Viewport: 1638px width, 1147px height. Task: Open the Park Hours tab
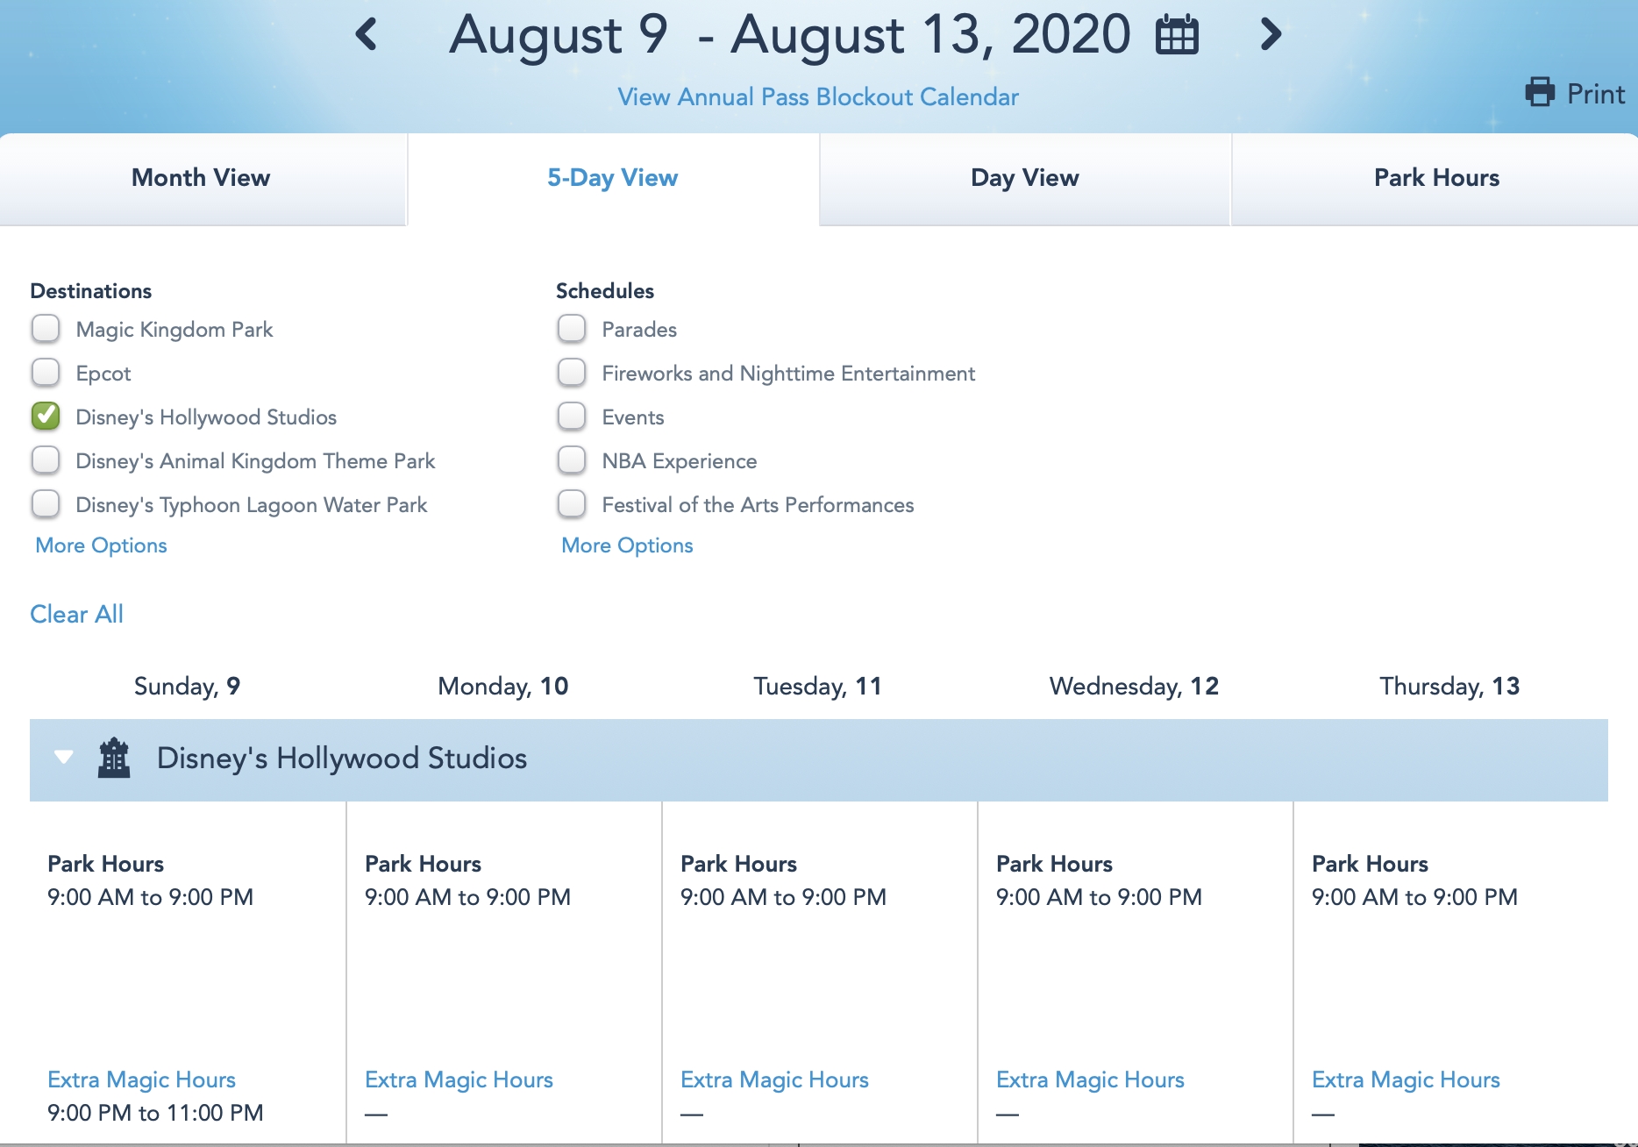tap(1436, 178)
